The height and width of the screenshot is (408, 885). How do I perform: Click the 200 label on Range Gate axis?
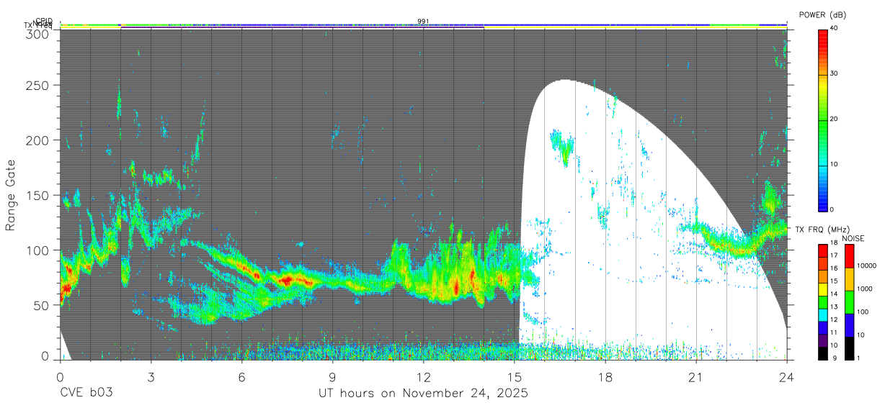click(x=37, y=140)
